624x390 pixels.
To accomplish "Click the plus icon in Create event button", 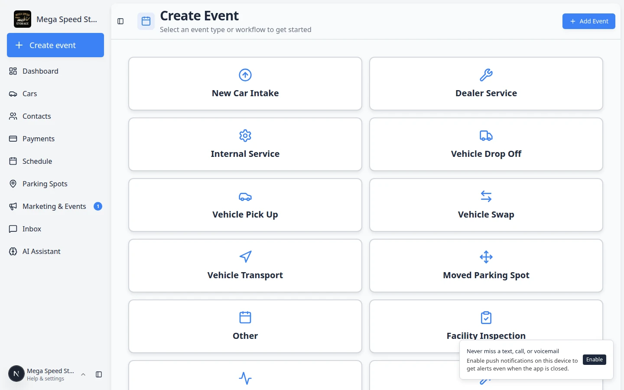I will point(19,45).
